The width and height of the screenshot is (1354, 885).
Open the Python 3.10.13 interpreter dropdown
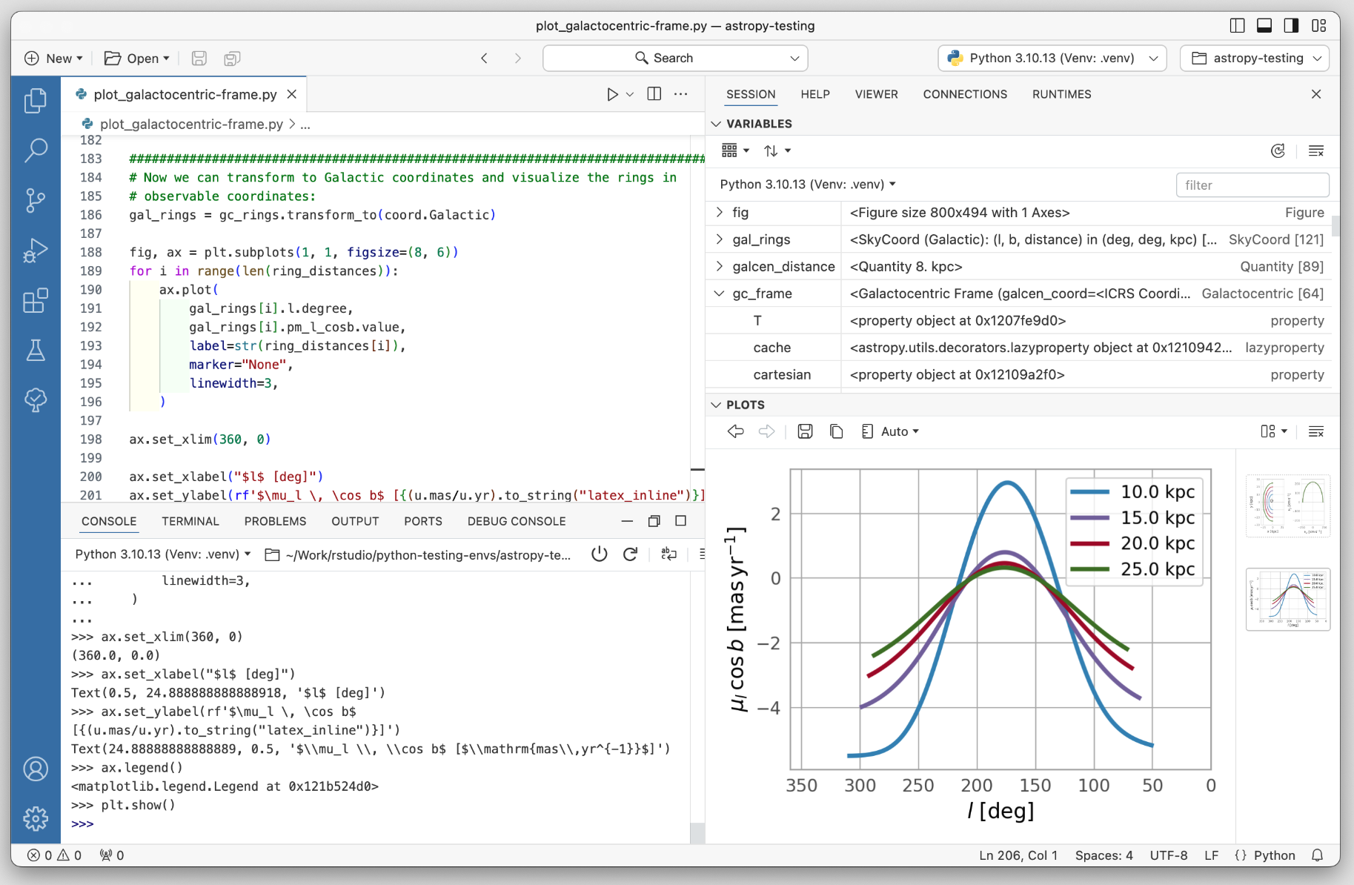click(1052, 58)
